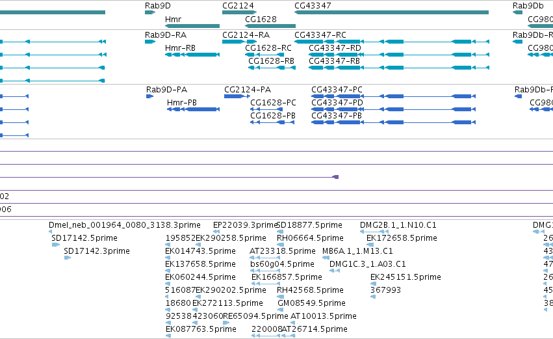This screenshot has height=339, width=553.
Task: Click EST EK166857.5prime label
Action: tap(287, 277)
